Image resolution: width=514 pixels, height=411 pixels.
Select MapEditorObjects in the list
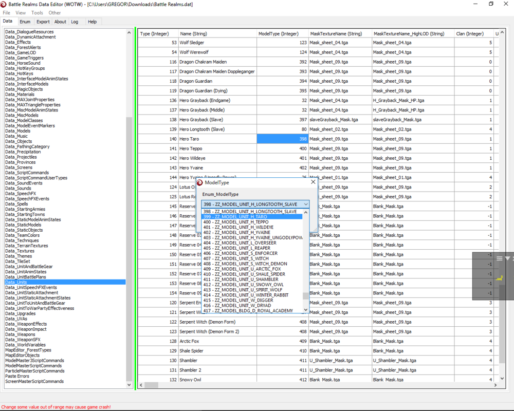click(x=22, y=355)
